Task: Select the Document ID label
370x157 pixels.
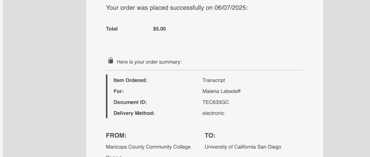Action: (130, 102)
